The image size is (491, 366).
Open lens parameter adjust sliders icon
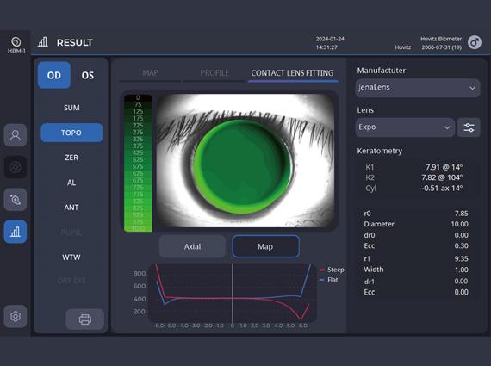(469, 127)
